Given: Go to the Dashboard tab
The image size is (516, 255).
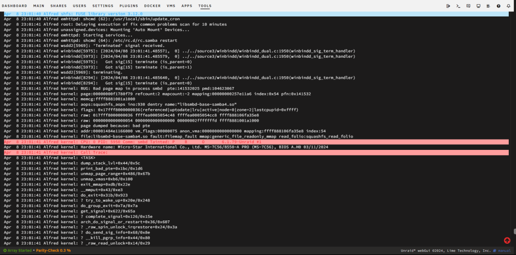Looking at the screenshot, I should tap(14, 6).
